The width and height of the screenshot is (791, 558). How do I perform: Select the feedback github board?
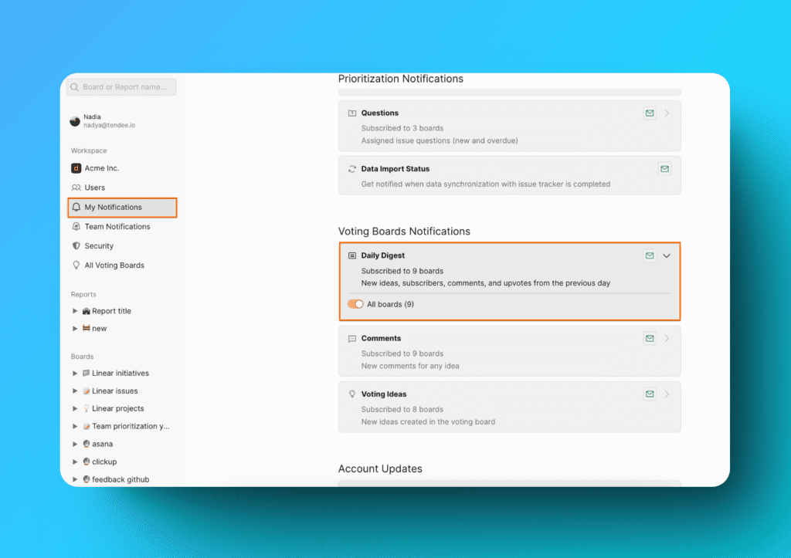[x=114, y=479]
